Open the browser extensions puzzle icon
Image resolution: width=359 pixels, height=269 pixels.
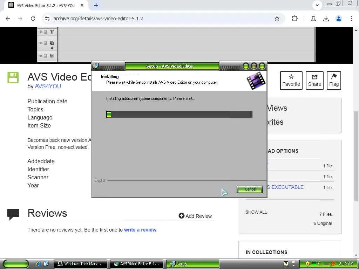(294, 19)
